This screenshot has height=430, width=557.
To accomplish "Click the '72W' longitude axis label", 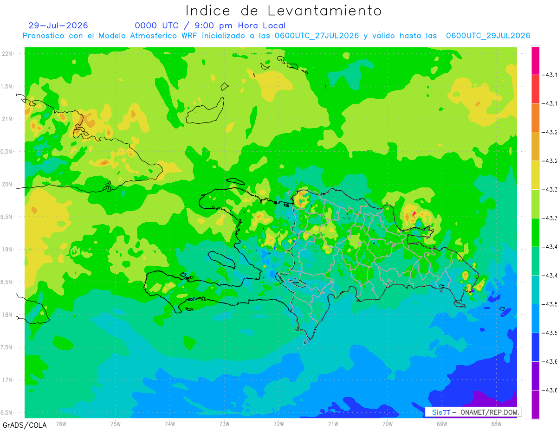I will (x=278, y=424).
